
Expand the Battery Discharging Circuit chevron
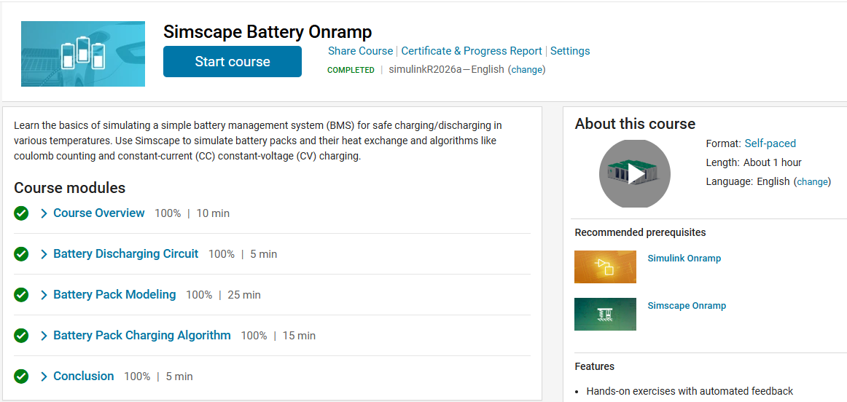tap(44, 254)
